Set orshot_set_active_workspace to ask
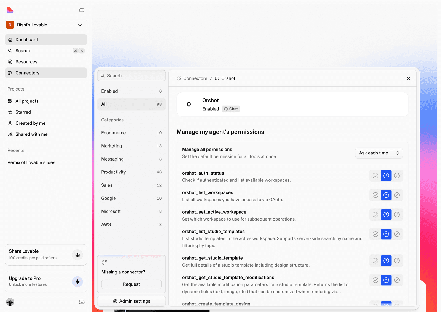The height and width of the screenshot is (312, 441). click(386, 215)
